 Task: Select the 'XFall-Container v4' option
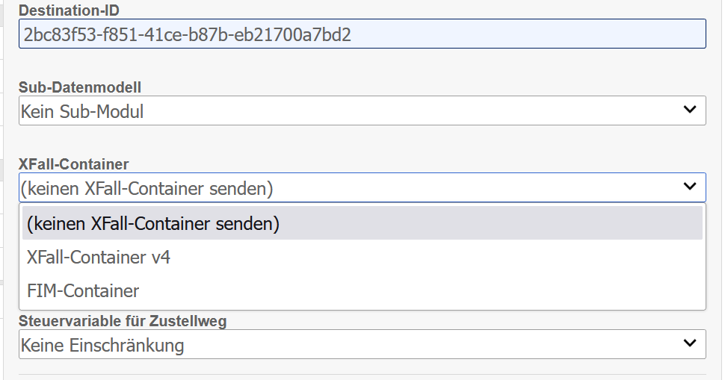[99, 258]
